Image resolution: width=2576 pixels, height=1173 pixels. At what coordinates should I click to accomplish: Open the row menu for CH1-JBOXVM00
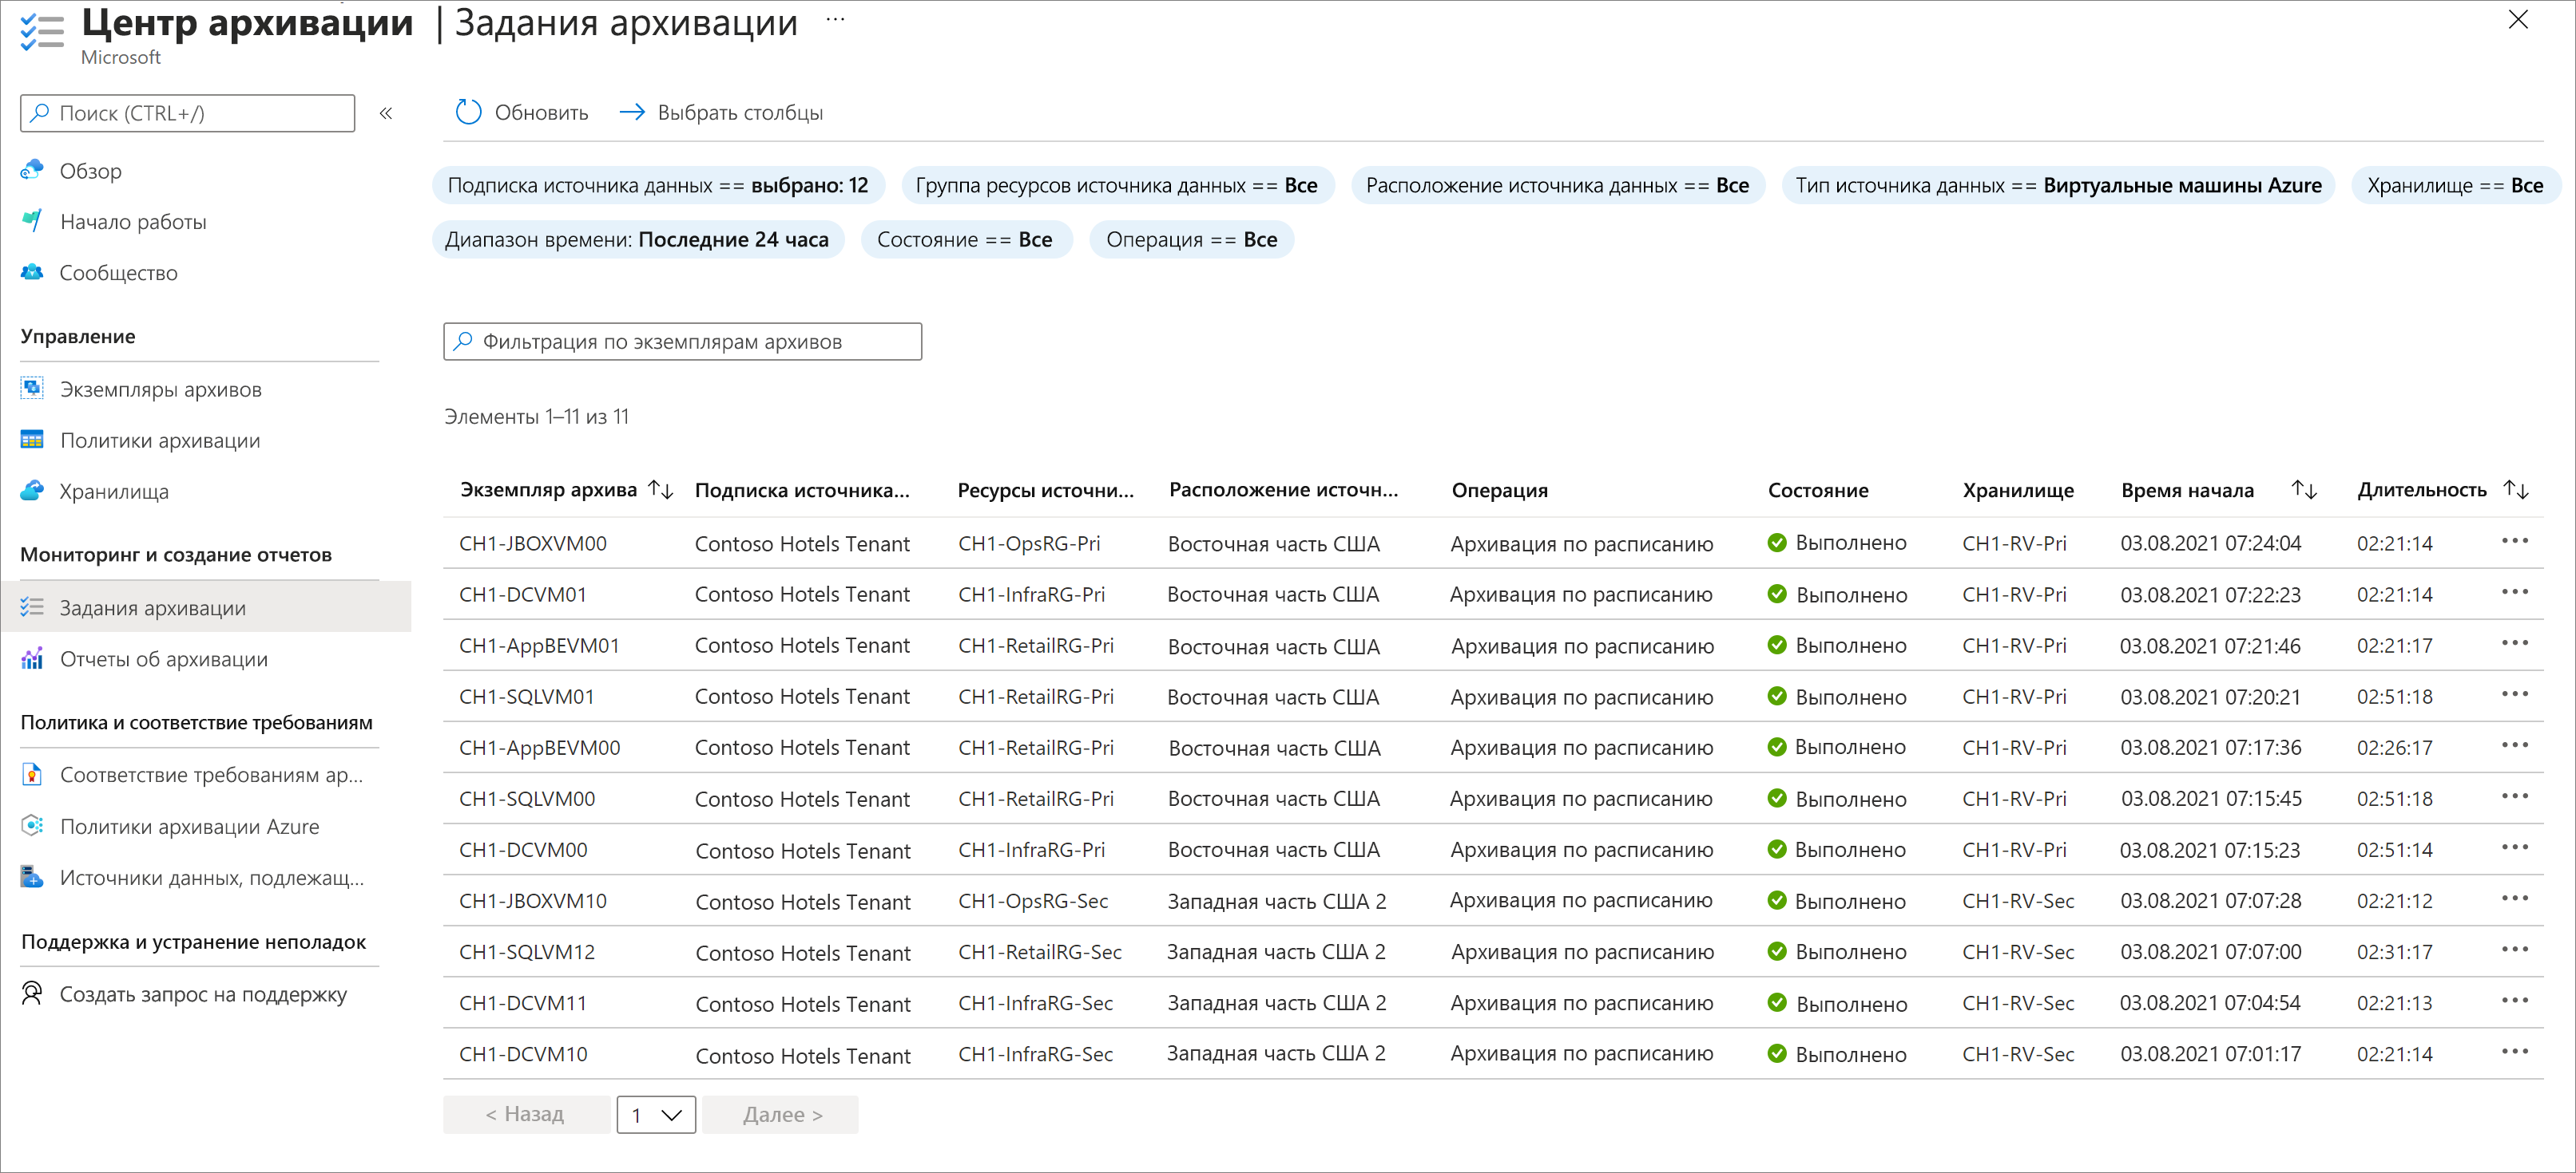pyautogui.click(x=2515, y=542)
